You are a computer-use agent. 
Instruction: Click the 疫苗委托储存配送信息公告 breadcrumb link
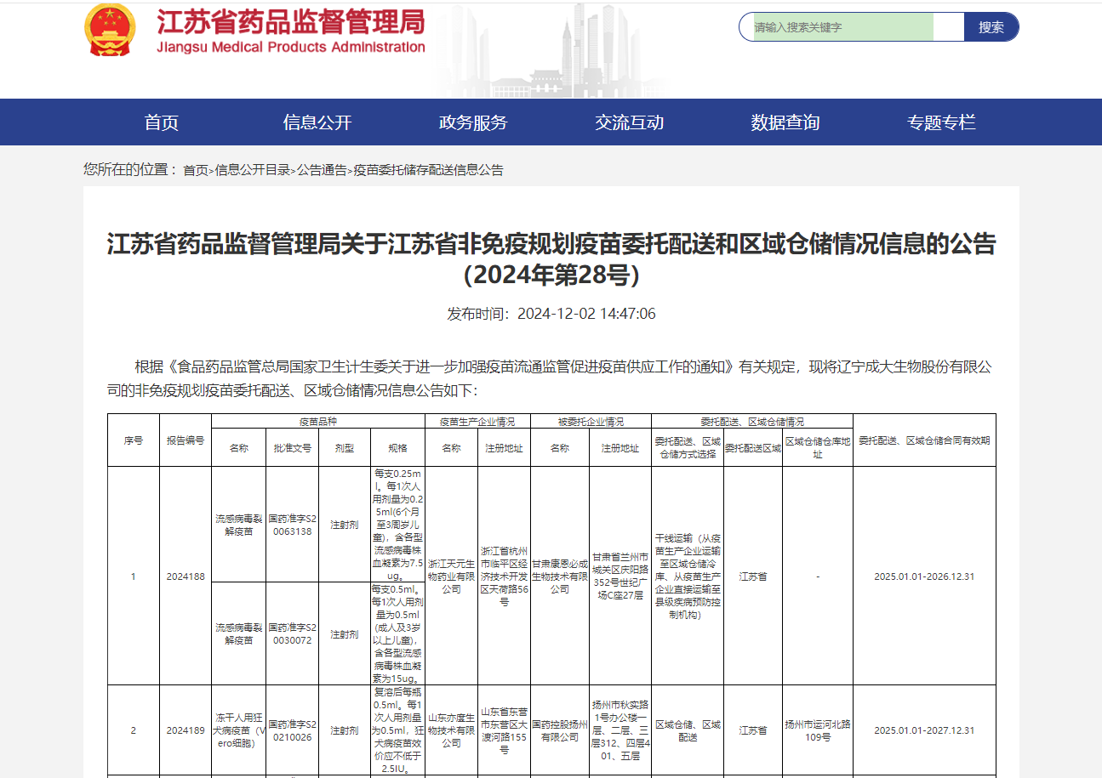coord(428,170)
